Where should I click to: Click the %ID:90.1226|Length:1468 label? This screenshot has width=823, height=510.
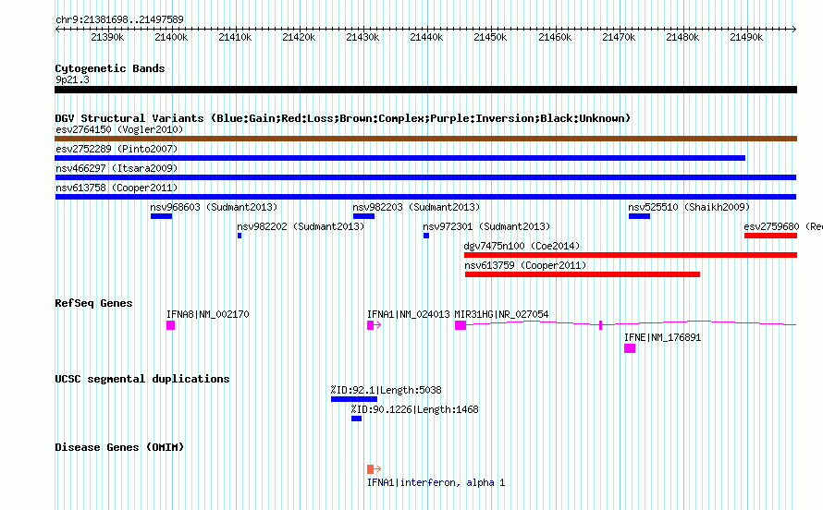[x=414, y=409]
